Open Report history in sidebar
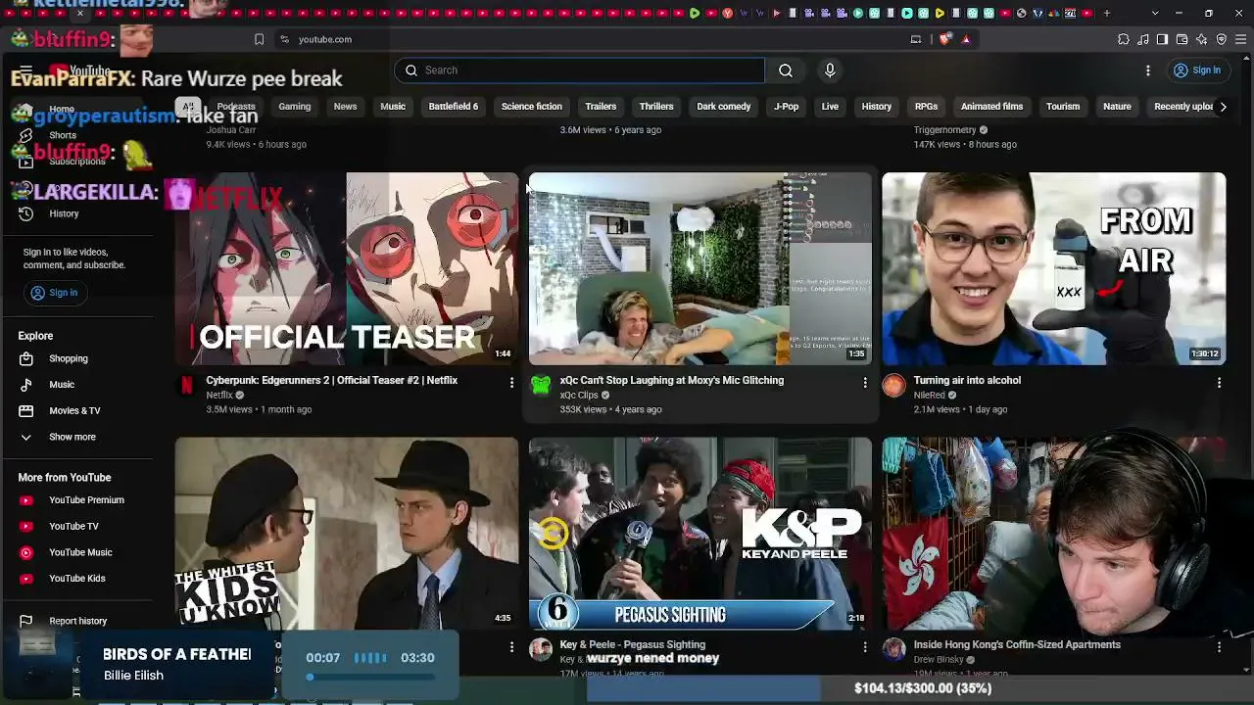 [x=78, y=621]
